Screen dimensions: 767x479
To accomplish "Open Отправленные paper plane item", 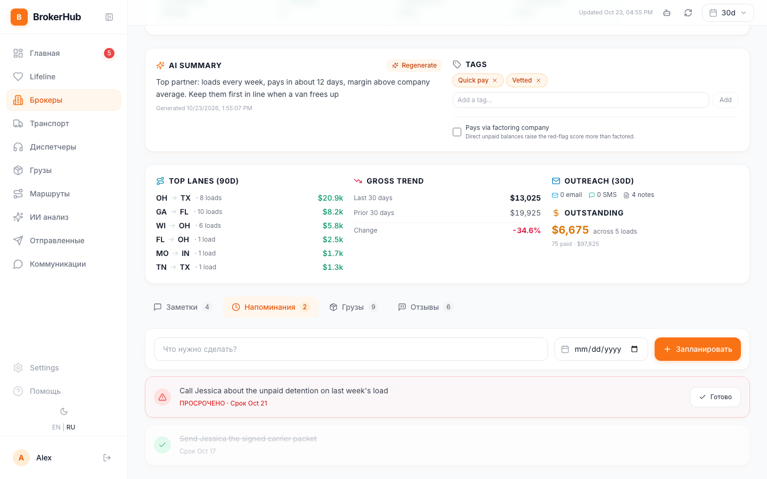I will pyautogui.click(x=63, y=241).
